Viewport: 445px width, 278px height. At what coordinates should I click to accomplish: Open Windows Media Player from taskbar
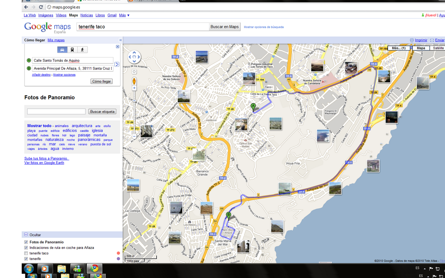(x=45, y=269)
